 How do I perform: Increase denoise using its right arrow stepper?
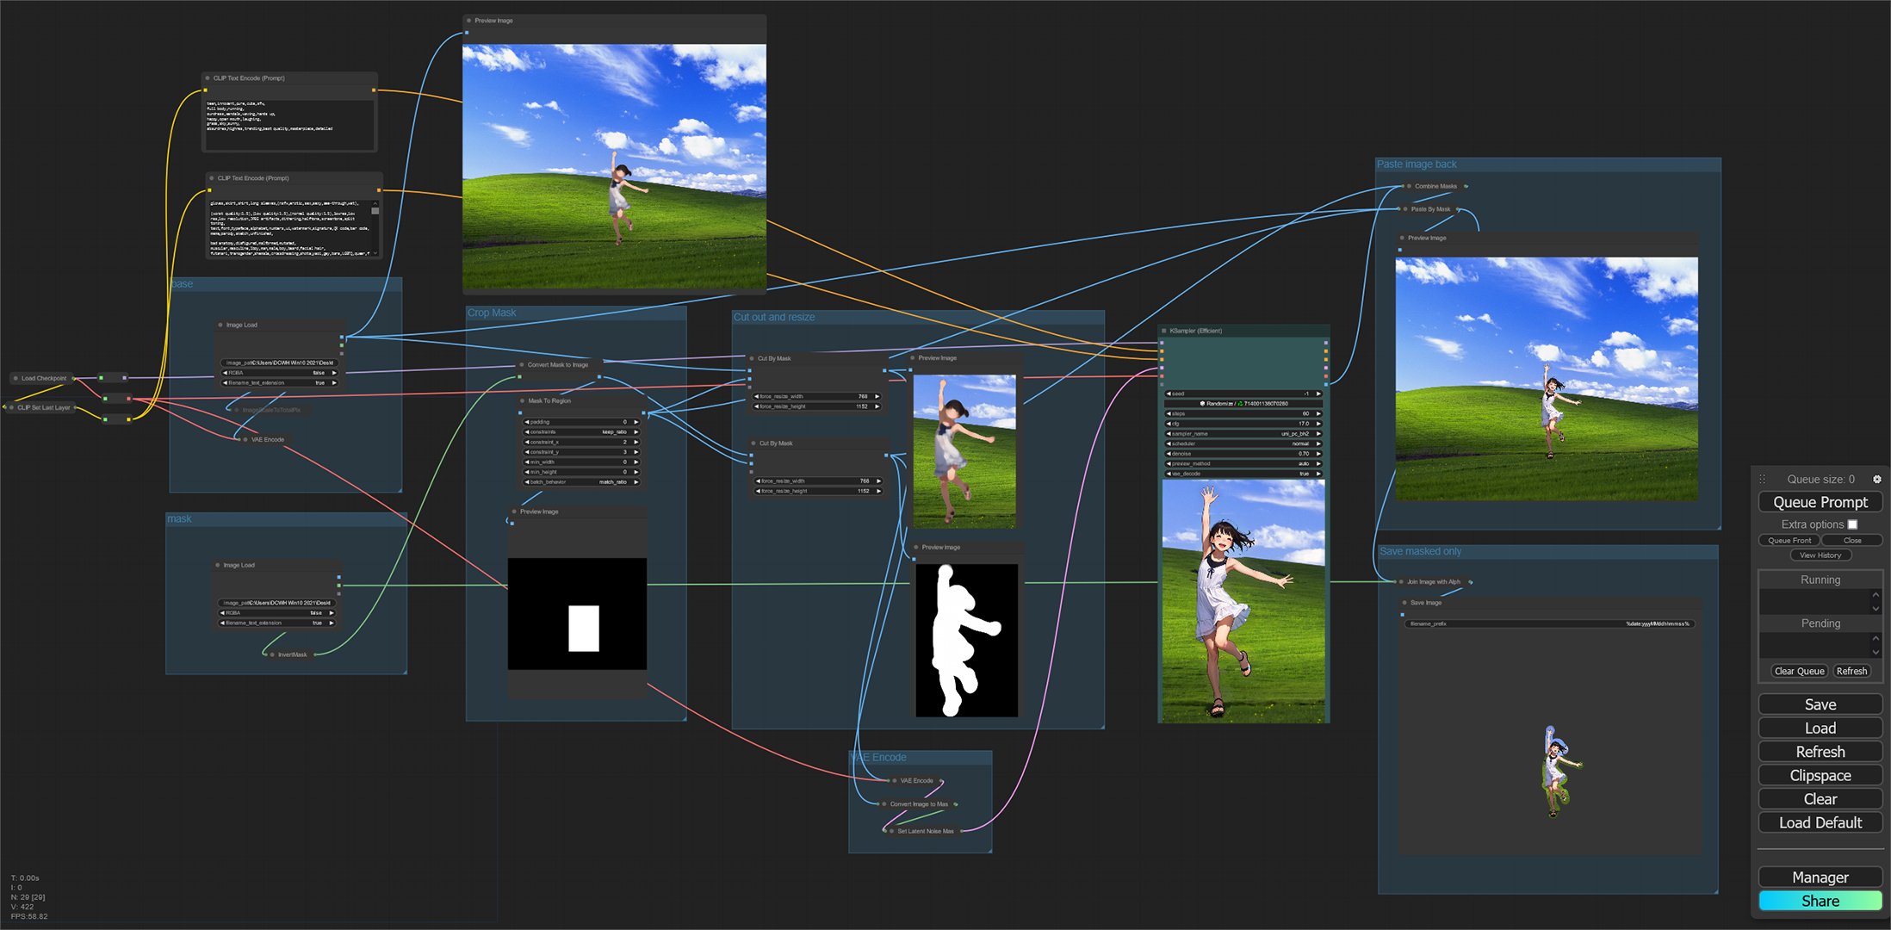[x=1318, y=454]
